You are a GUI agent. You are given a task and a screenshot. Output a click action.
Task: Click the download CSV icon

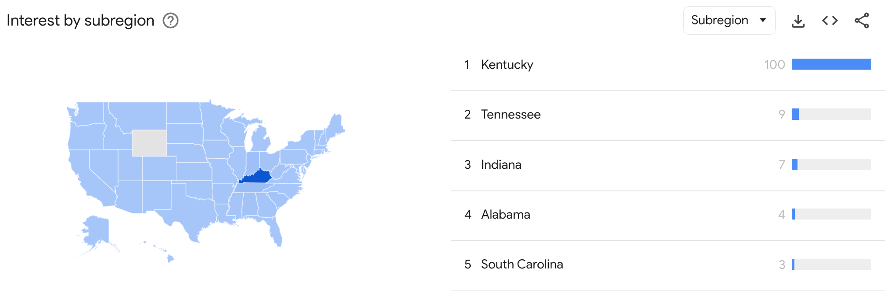[x=798, y=20]
